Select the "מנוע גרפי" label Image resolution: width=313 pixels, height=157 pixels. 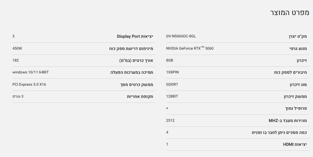point(298,49)
